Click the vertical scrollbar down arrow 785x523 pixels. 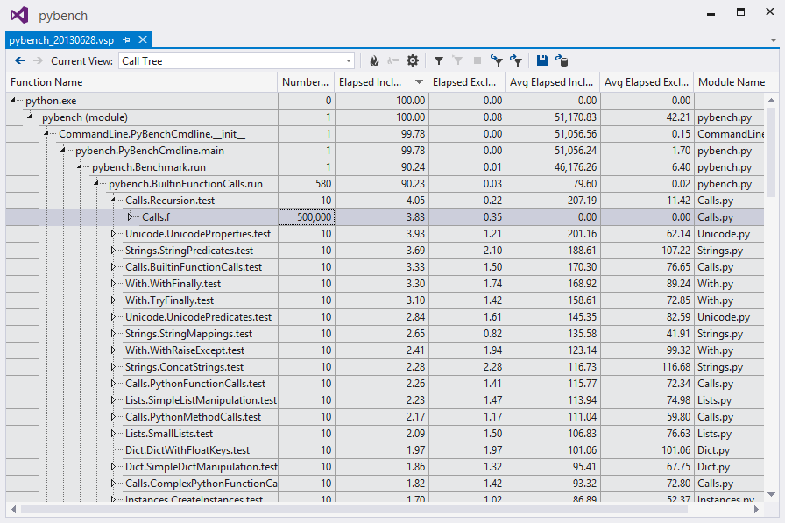772,494
